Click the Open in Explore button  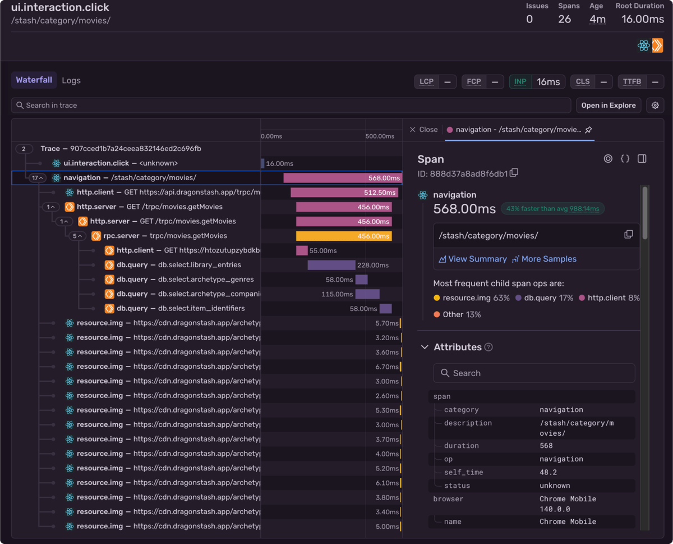[x=608, y=106]
